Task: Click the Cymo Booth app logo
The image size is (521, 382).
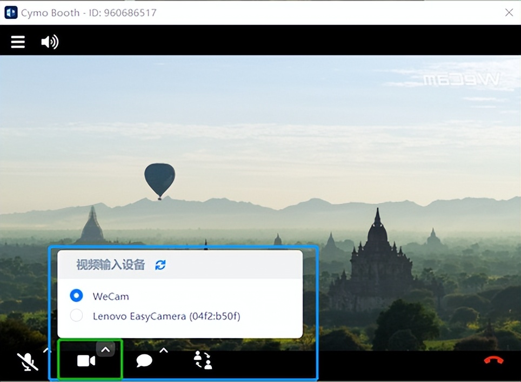Action: [x=11, y=12]
